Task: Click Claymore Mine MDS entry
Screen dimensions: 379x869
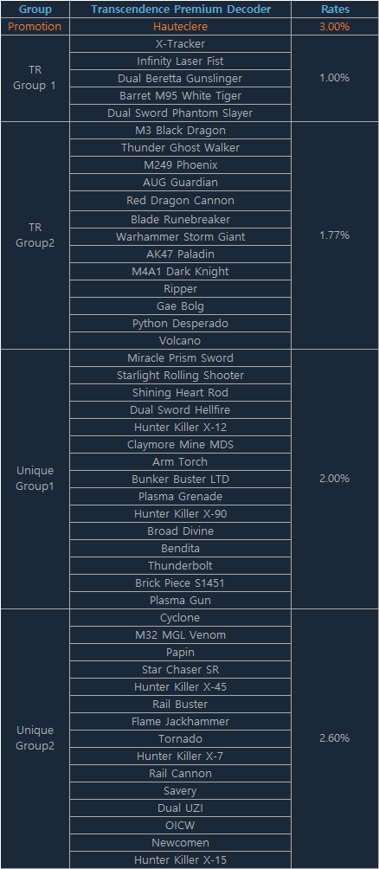Action: pyautogui.click(x=181, y=445)
